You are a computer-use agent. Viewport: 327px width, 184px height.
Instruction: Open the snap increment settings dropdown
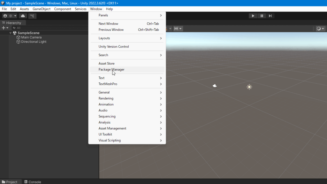[178, 28]
